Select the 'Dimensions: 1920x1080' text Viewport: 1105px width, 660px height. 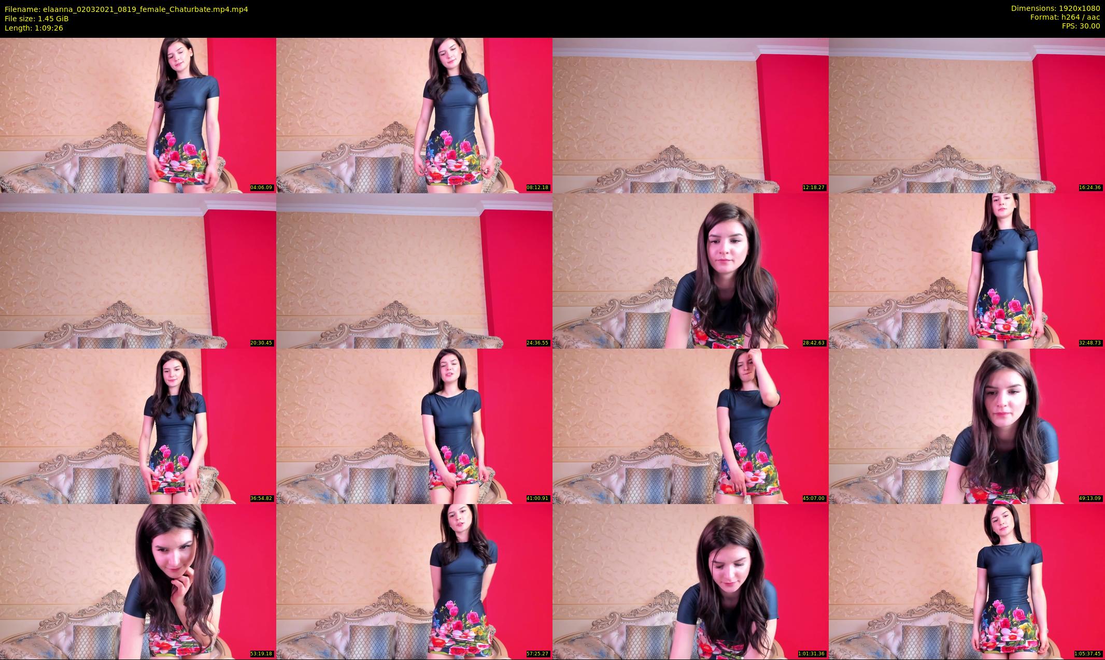(x=1055, y=8)
